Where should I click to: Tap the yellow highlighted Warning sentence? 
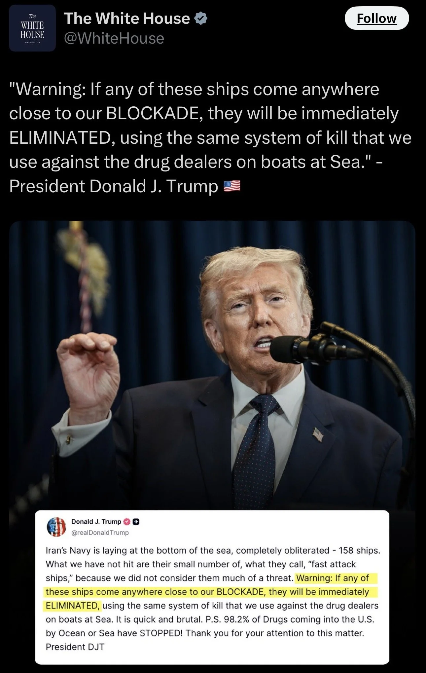pyautogui.click(x=210, y=592)
